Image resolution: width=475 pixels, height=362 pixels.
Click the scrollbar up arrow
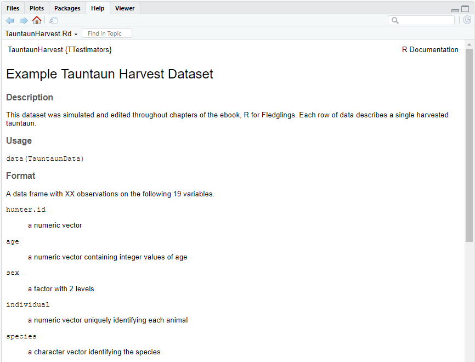(x=470, y=44)
